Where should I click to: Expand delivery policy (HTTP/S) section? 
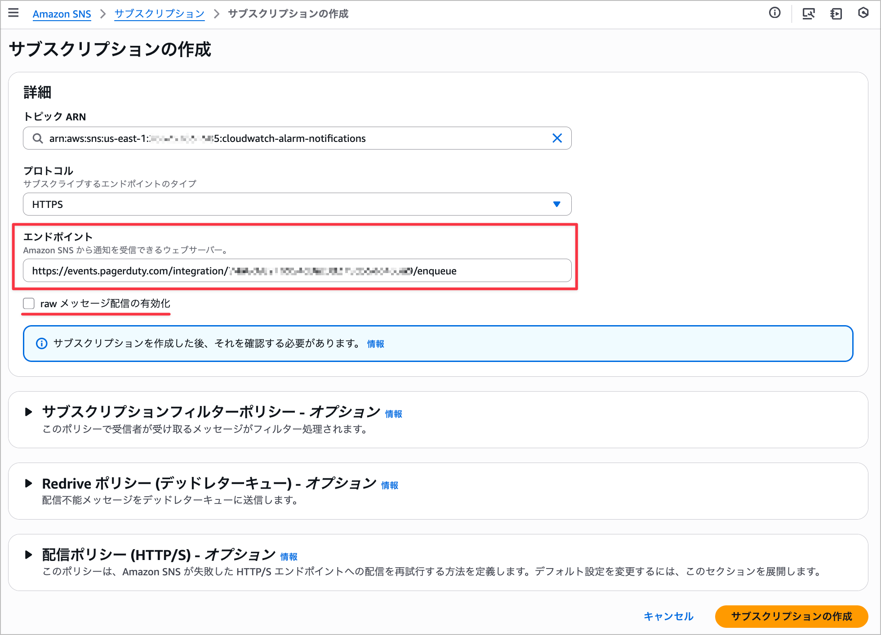click(29, 555)
